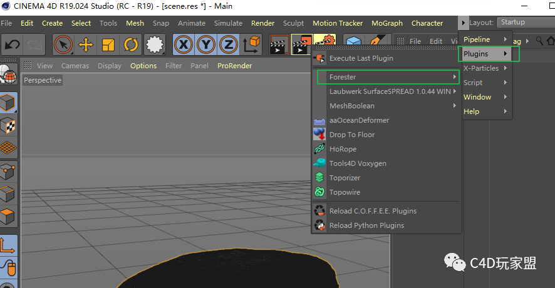555x288 pixels.
Task: Expand the X-Particles menu
Action: coord(485,68)
